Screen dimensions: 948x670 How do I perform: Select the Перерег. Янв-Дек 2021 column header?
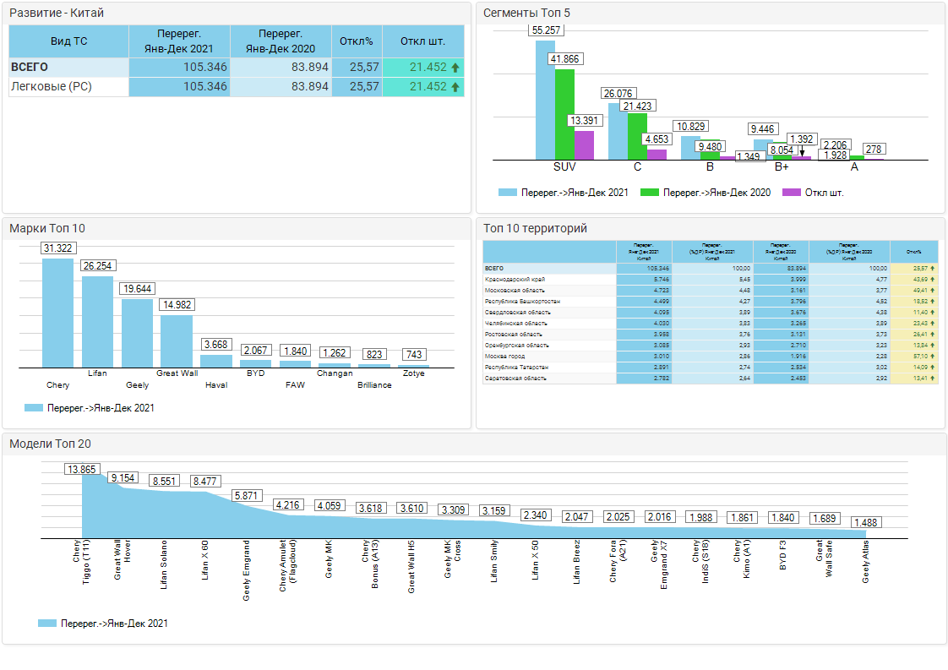(x=179, y=41)
